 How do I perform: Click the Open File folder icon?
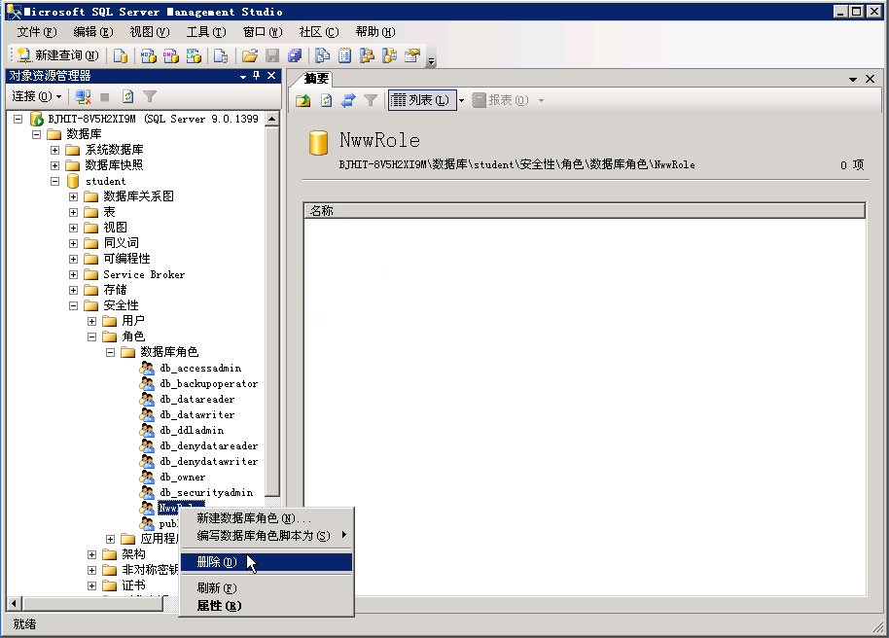[249, 55]
